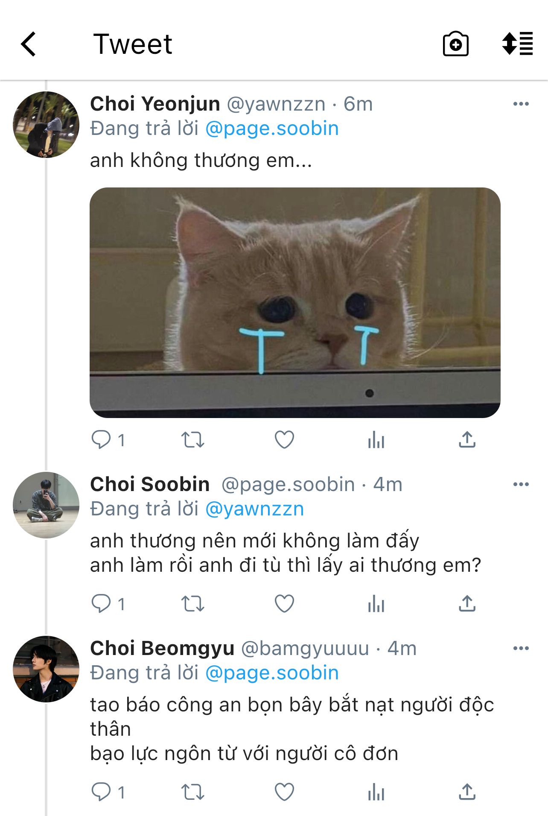Viewport: 548px width, 816px height.
Task: View analytics for Choi Yeonjun's tweet
Action: (376, 439)
